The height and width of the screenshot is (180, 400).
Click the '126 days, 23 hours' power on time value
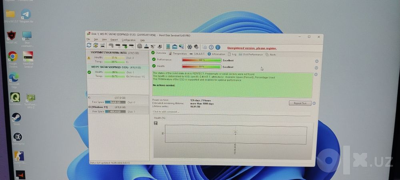[200, 100]
